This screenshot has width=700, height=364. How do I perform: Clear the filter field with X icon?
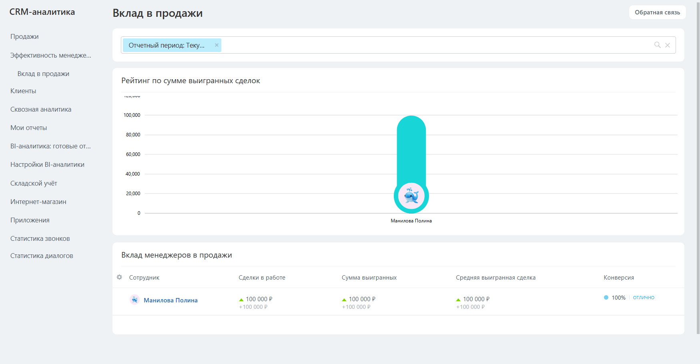pos(668,45)
